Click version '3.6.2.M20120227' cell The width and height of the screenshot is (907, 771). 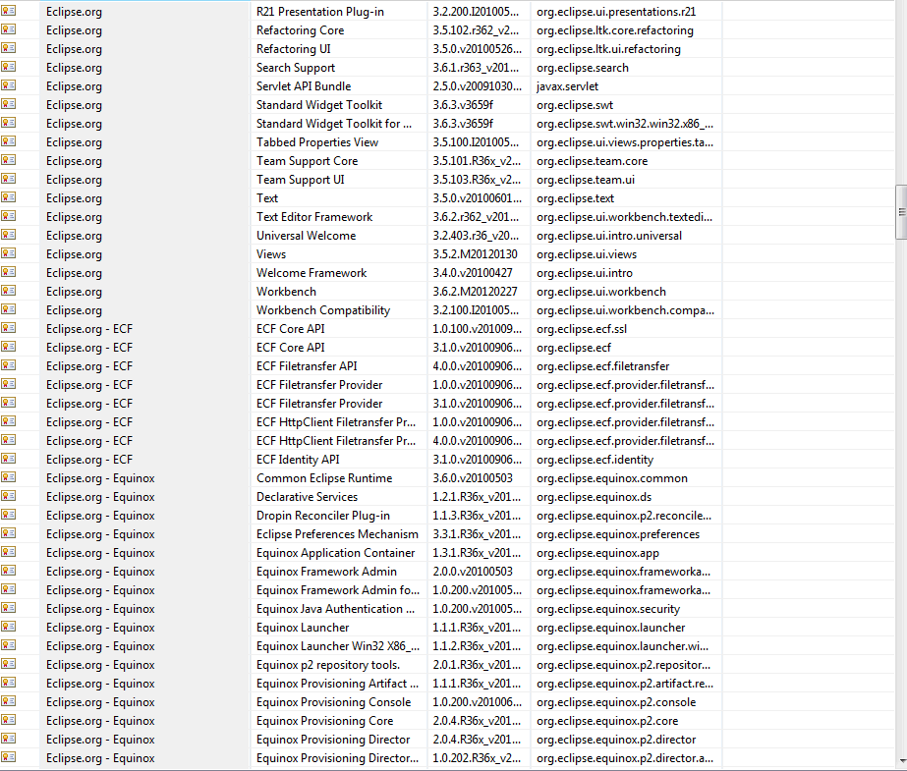coord(475,292)
